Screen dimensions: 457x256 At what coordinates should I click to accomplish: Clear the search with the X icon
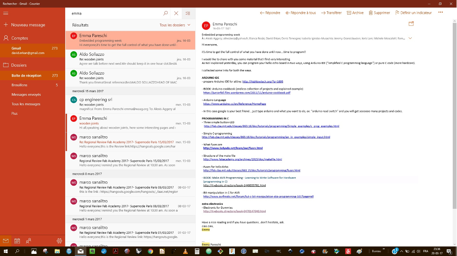point(176,13)
